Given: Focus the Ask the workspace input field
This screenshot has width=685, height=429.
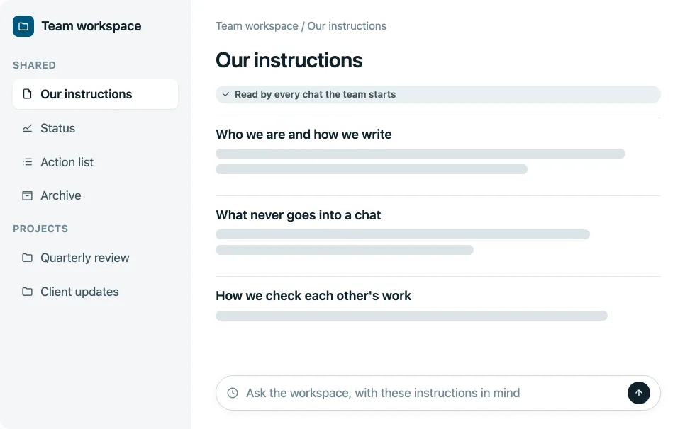Looking at the screenshot, I should point(438,393).
